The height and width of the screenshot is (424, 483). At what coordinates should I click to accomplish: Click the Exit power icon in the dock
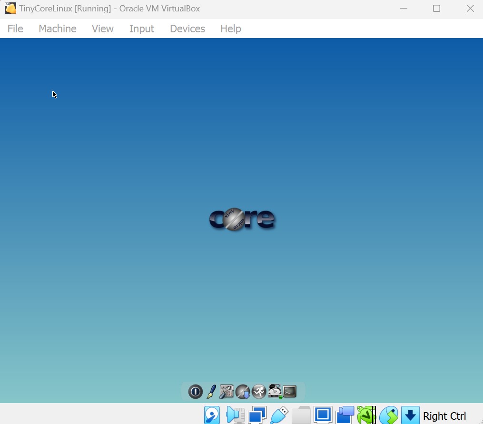pos(195,392)
